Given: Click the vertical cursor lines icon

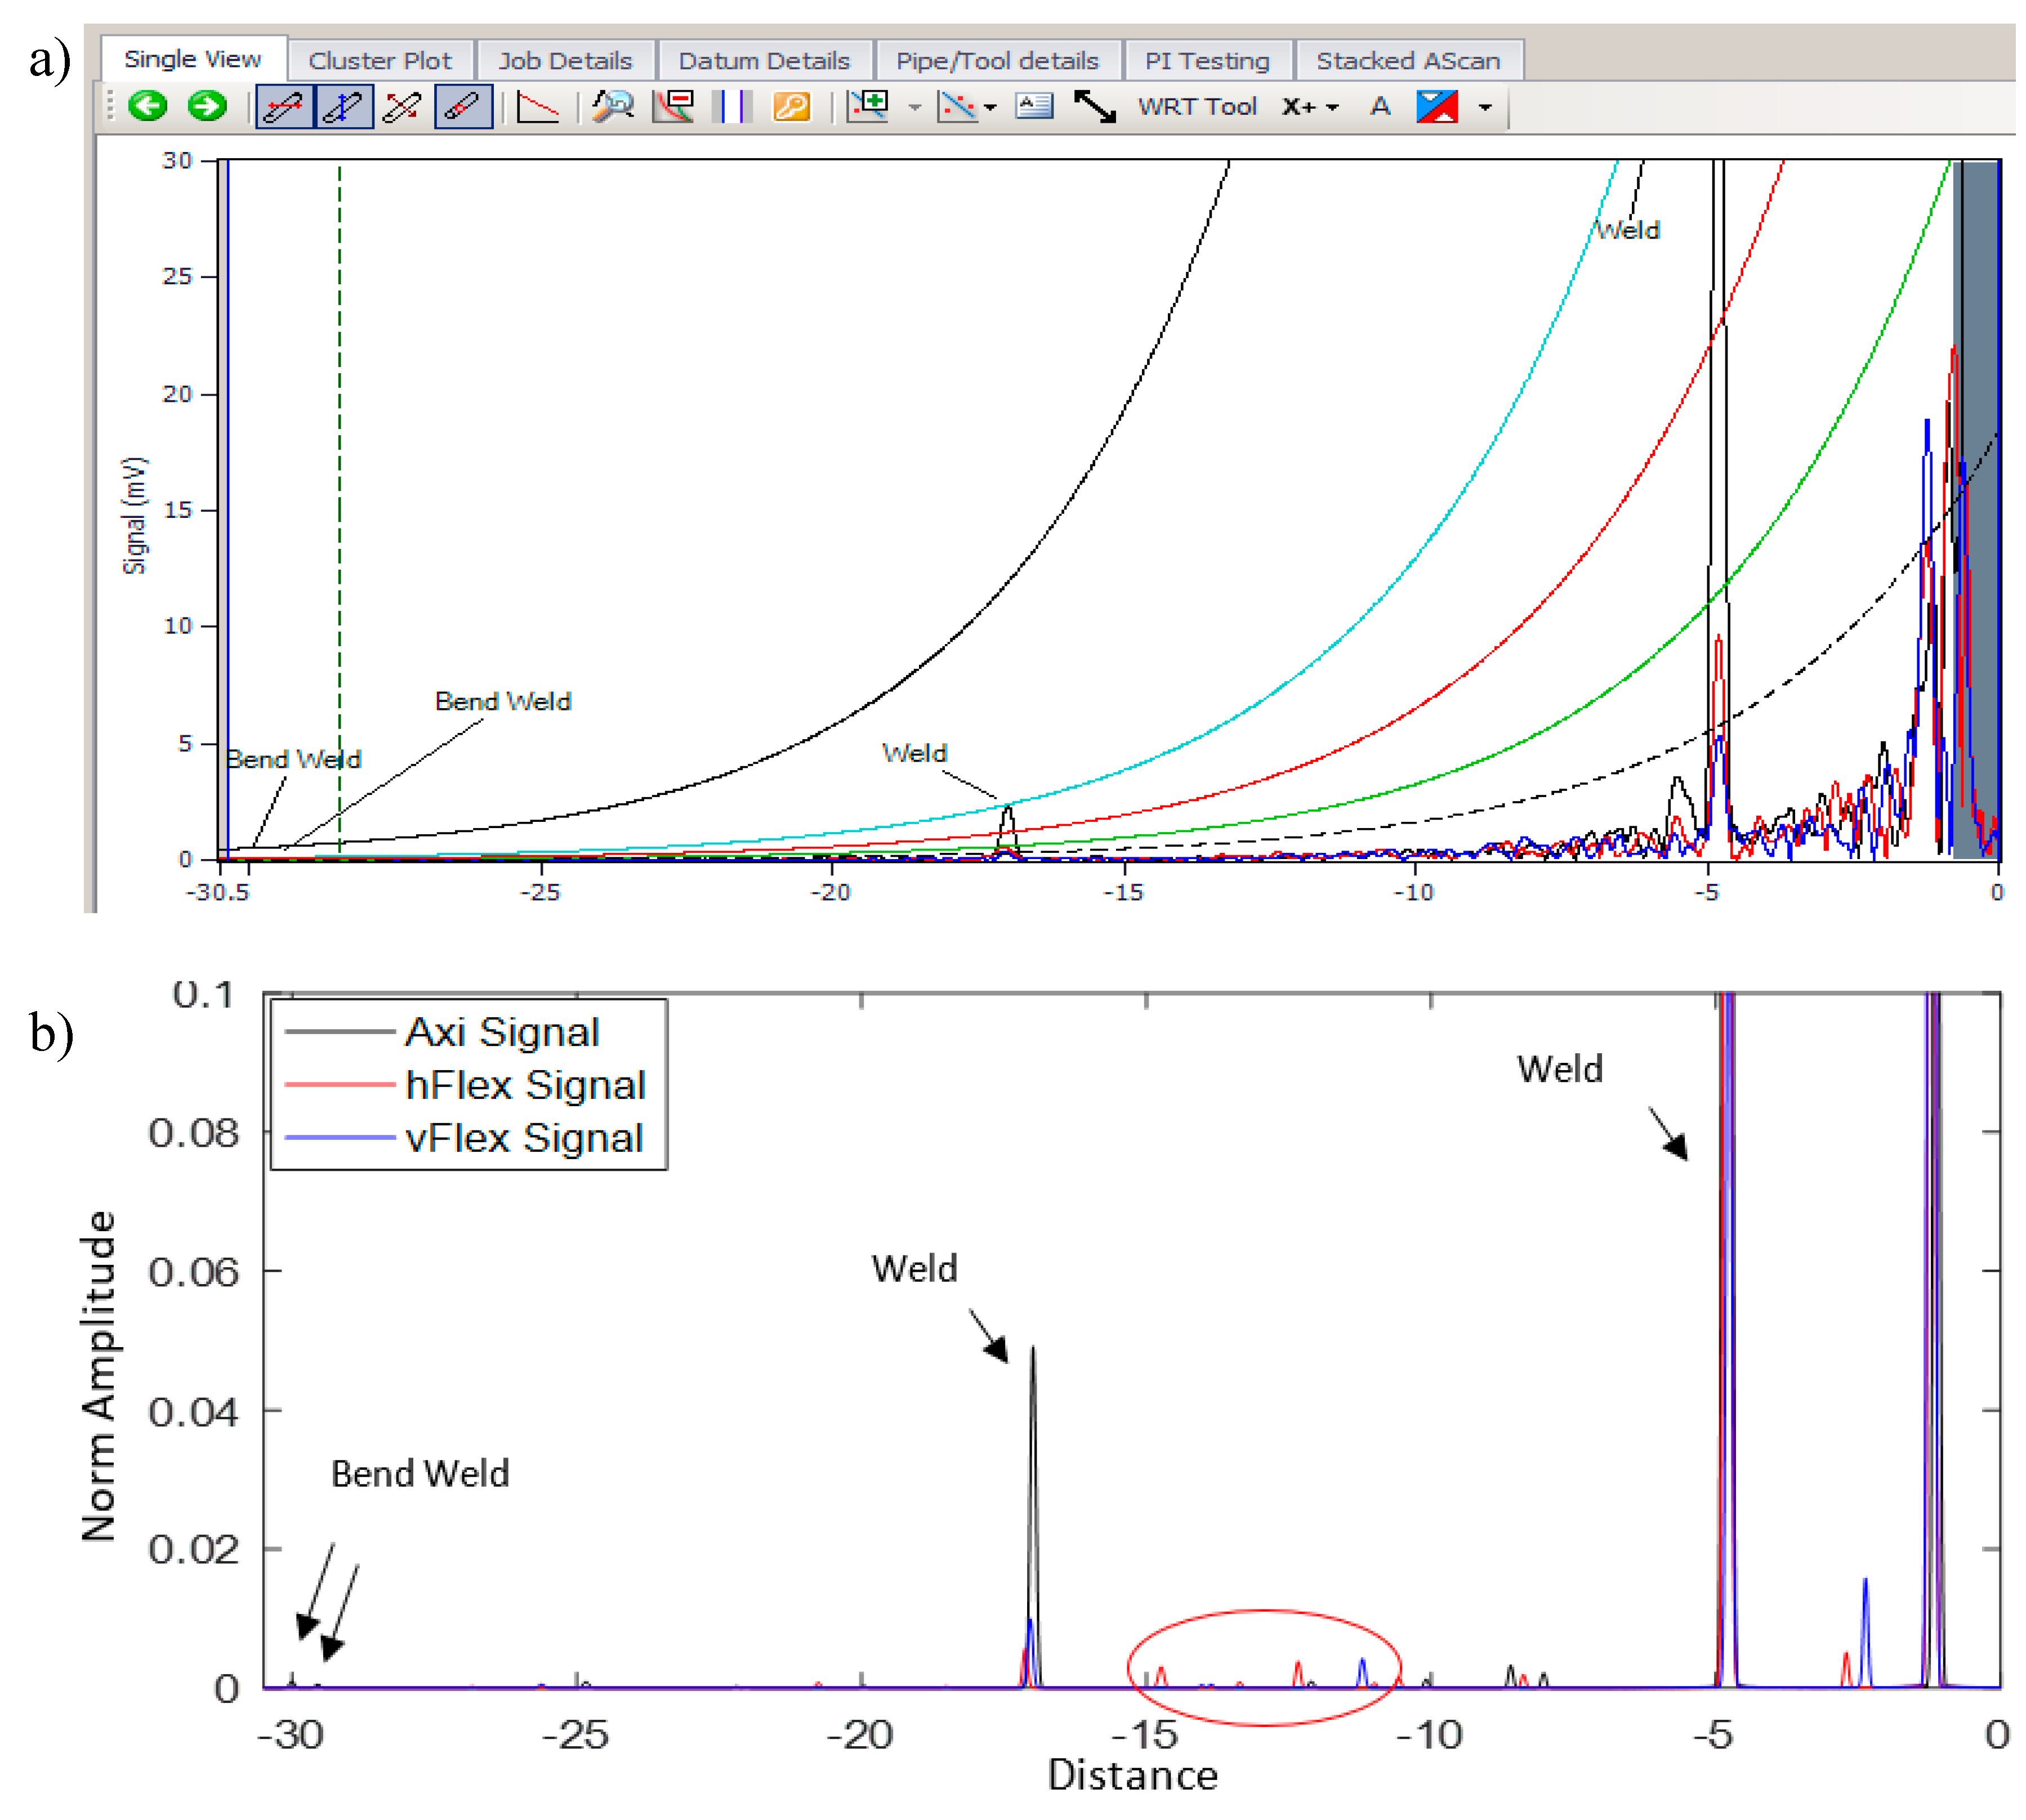Looking at the screenshot, I should click(x=732, y=106).
